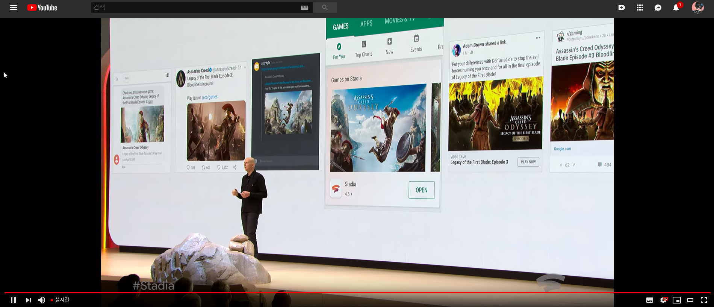Pause the video
The width and height of the screenshot is (714, 308).
tap(13, 300)
